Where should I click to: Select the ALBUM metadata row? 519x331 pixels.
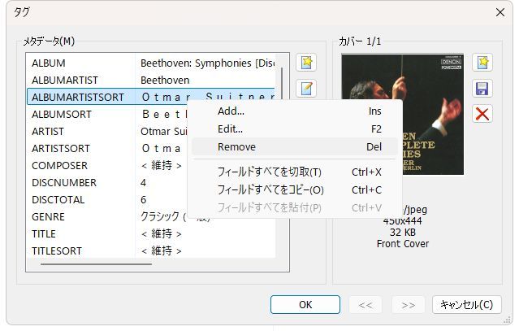click(81, 63)
